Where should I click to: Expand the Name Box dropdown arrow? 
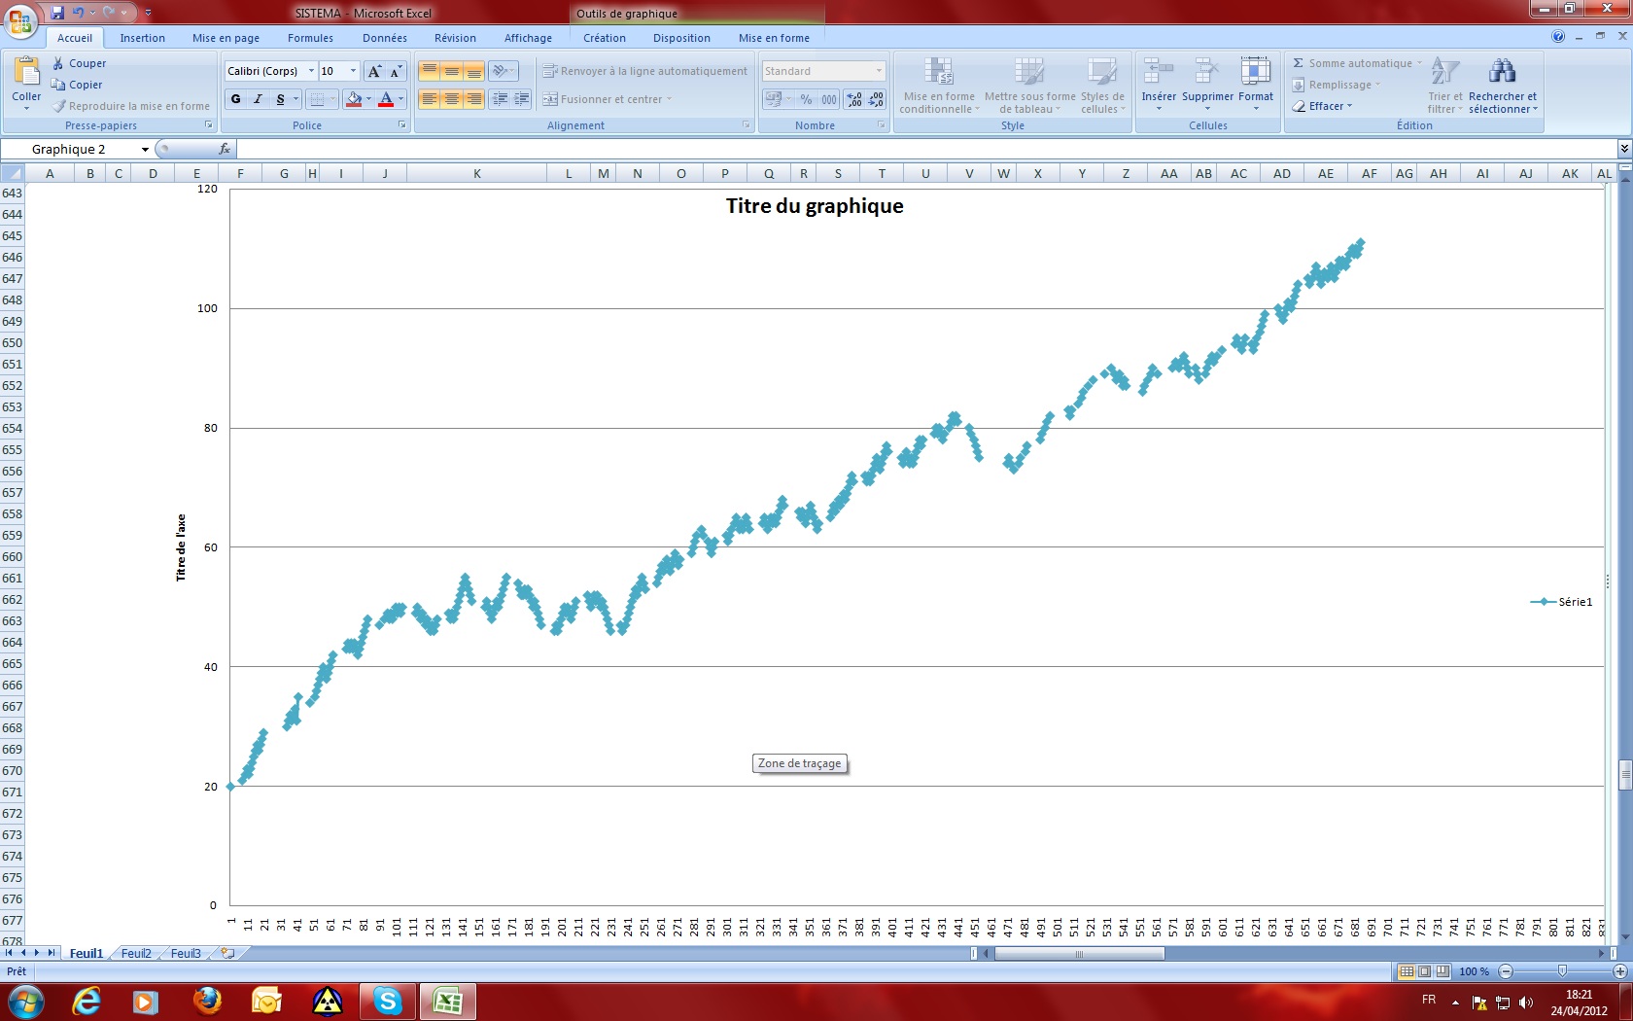point(145,150)
